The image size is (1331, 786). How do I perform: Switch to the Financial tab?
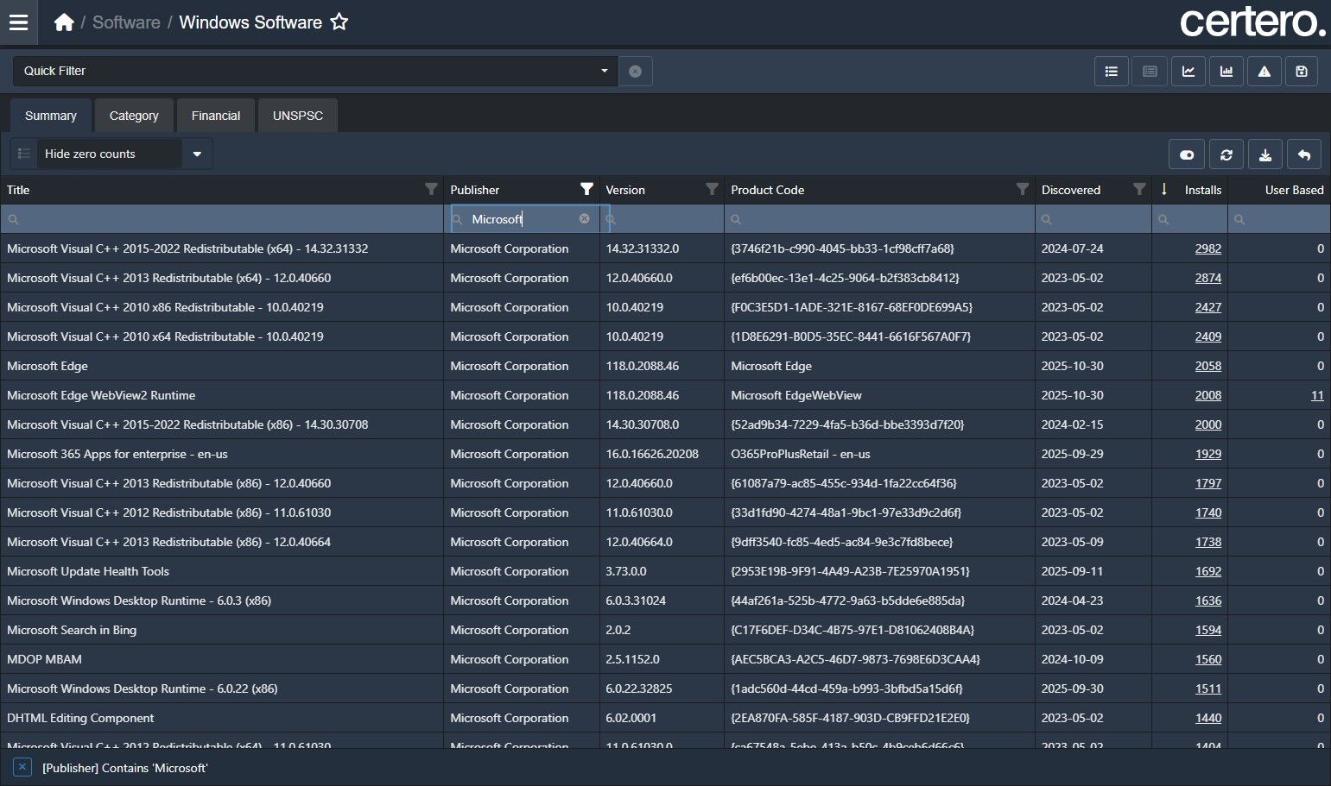tap(216, 116)
